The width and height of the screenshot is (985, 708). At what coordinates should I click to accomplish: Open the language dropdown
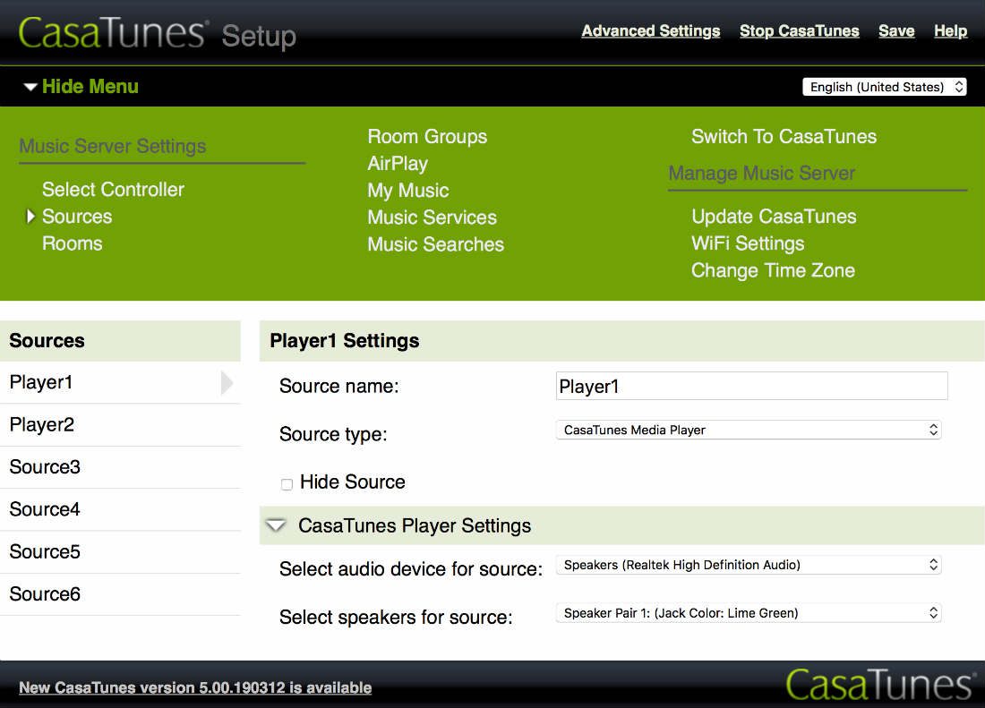click(x=884, y=87)
